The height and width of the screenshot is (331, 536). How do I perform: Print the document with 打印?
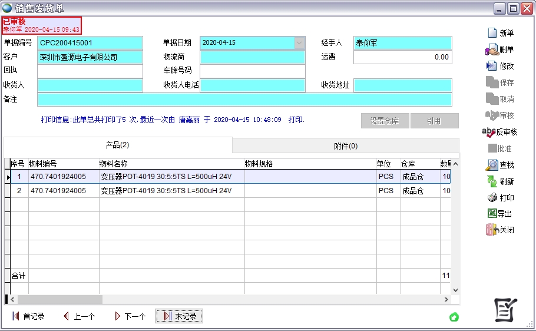point(492,198)
